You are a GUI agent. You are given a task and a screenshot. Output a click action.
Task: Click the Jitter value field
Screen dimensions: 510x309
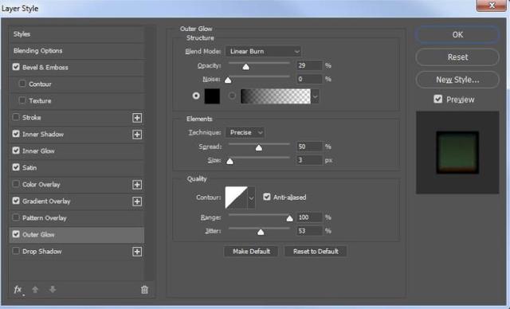pos(309,231)
